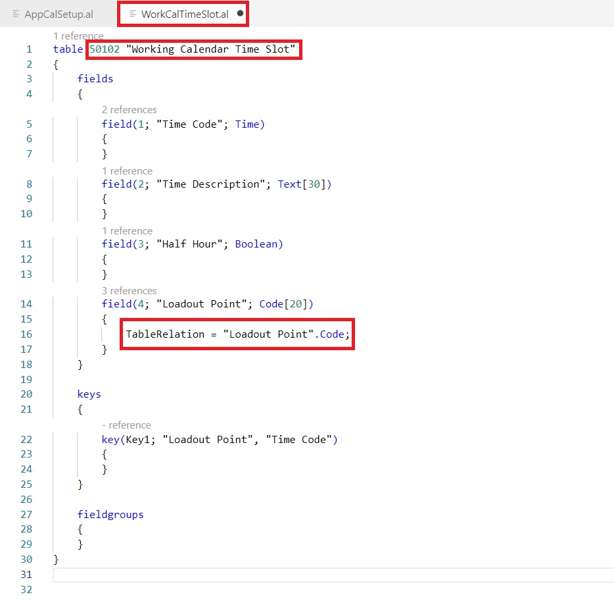614x601 pixels.
Task: Select the WorkCalTimeSlot.al tab
Action: pyautogui.click(x=184, y=14)
